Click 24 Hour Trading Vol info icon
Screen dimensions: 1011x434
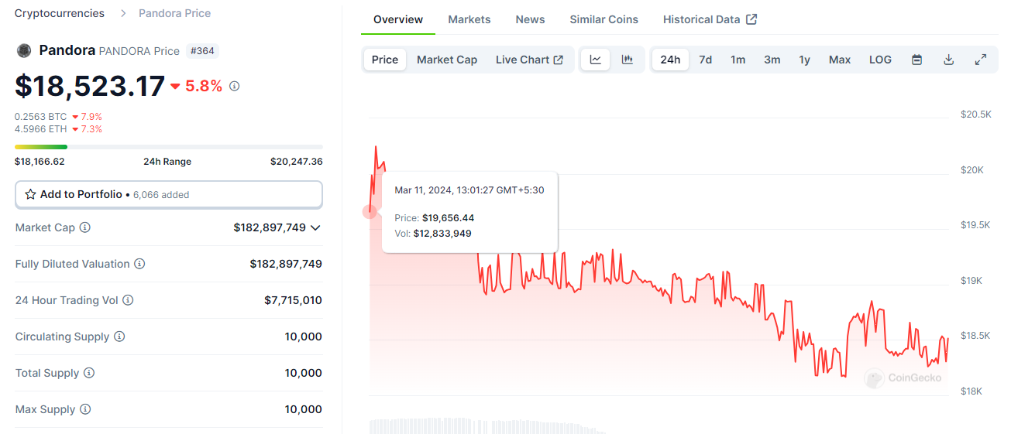[128, 300]
